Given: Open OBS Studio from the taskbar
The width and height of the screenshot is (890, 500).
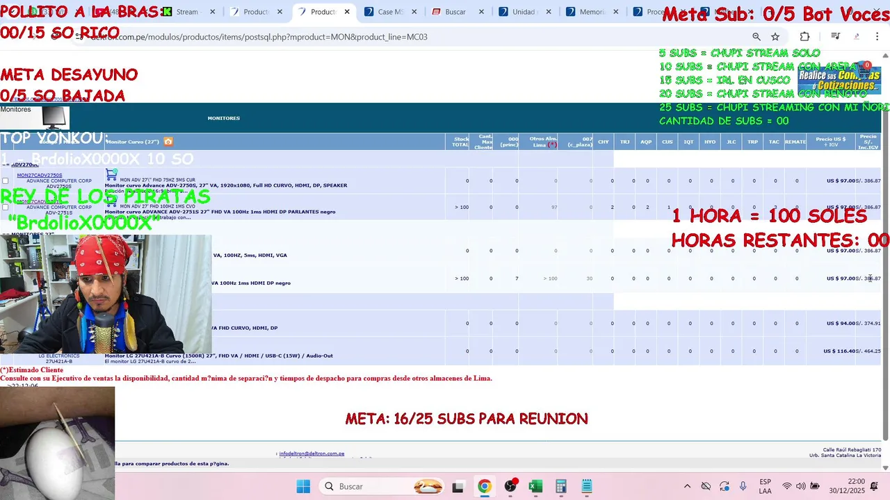Looking at the screenshot, I should coord(510,487).
